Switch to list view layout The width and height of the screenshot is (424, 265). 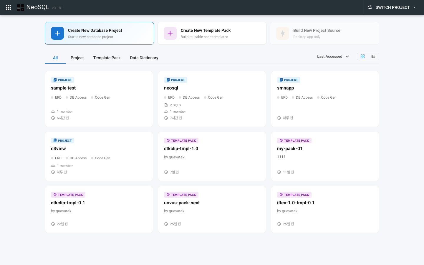click(373, 56)
